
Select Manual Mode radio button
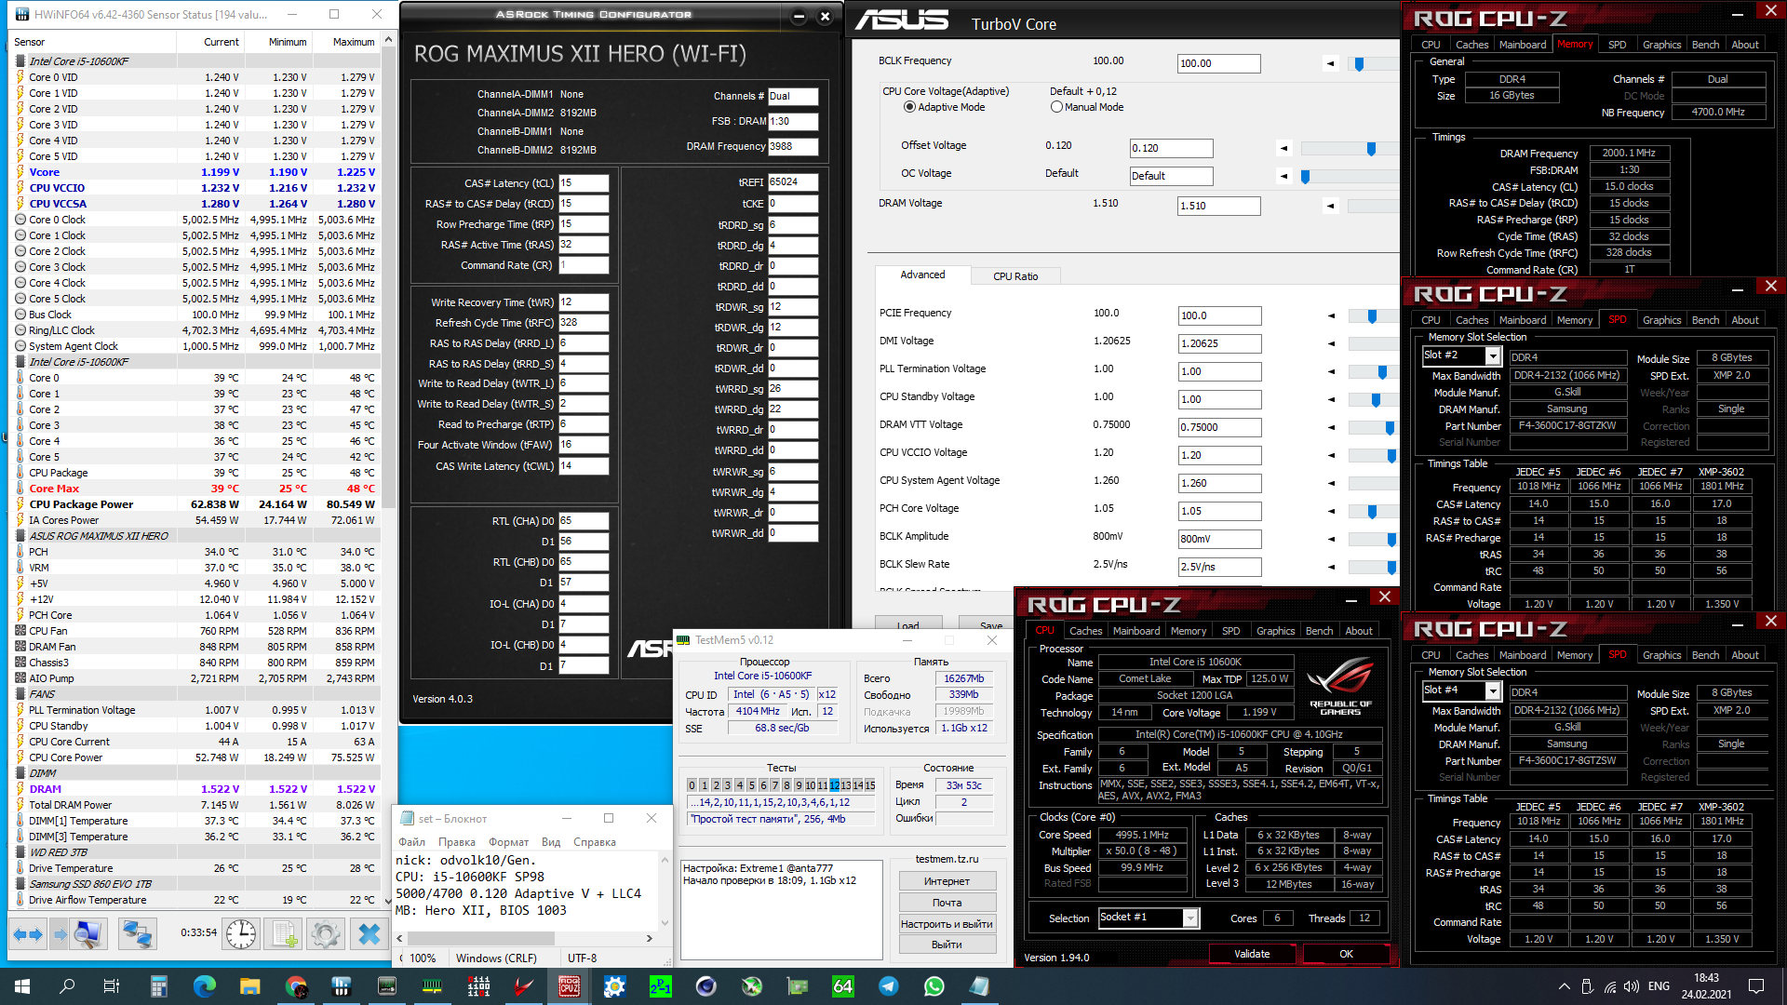[x=1056, y=107]
